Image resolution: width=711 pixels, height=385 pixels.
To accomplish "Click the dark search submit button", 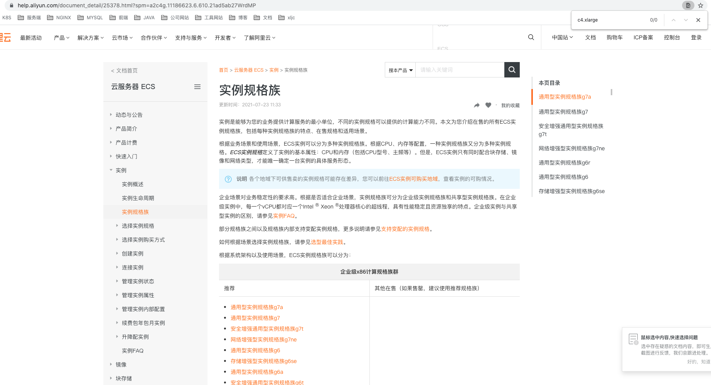I will click(512, 70).
